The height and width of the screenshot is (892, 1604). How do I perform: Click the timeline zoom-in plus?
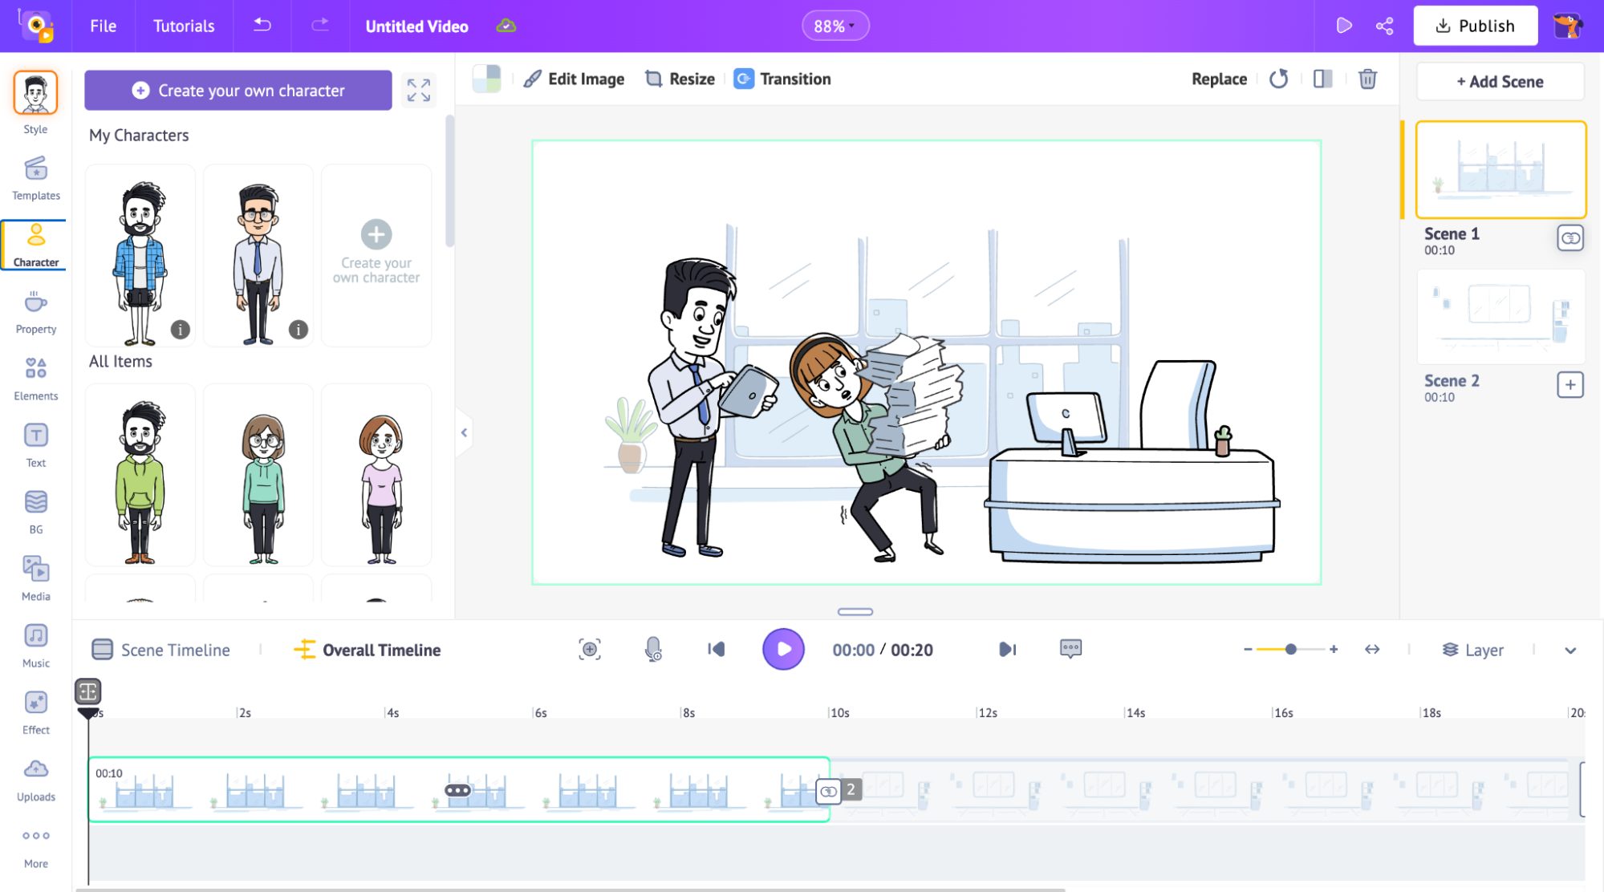pyautogui.click(x=1333, y=649)
